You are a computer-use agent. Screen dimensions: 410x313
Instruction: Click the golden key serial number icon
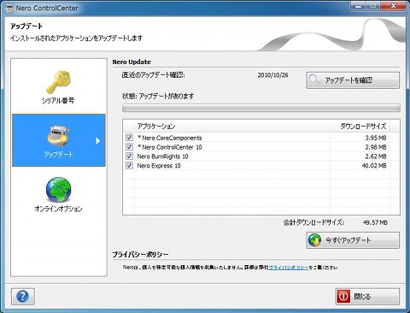[58, 82]
